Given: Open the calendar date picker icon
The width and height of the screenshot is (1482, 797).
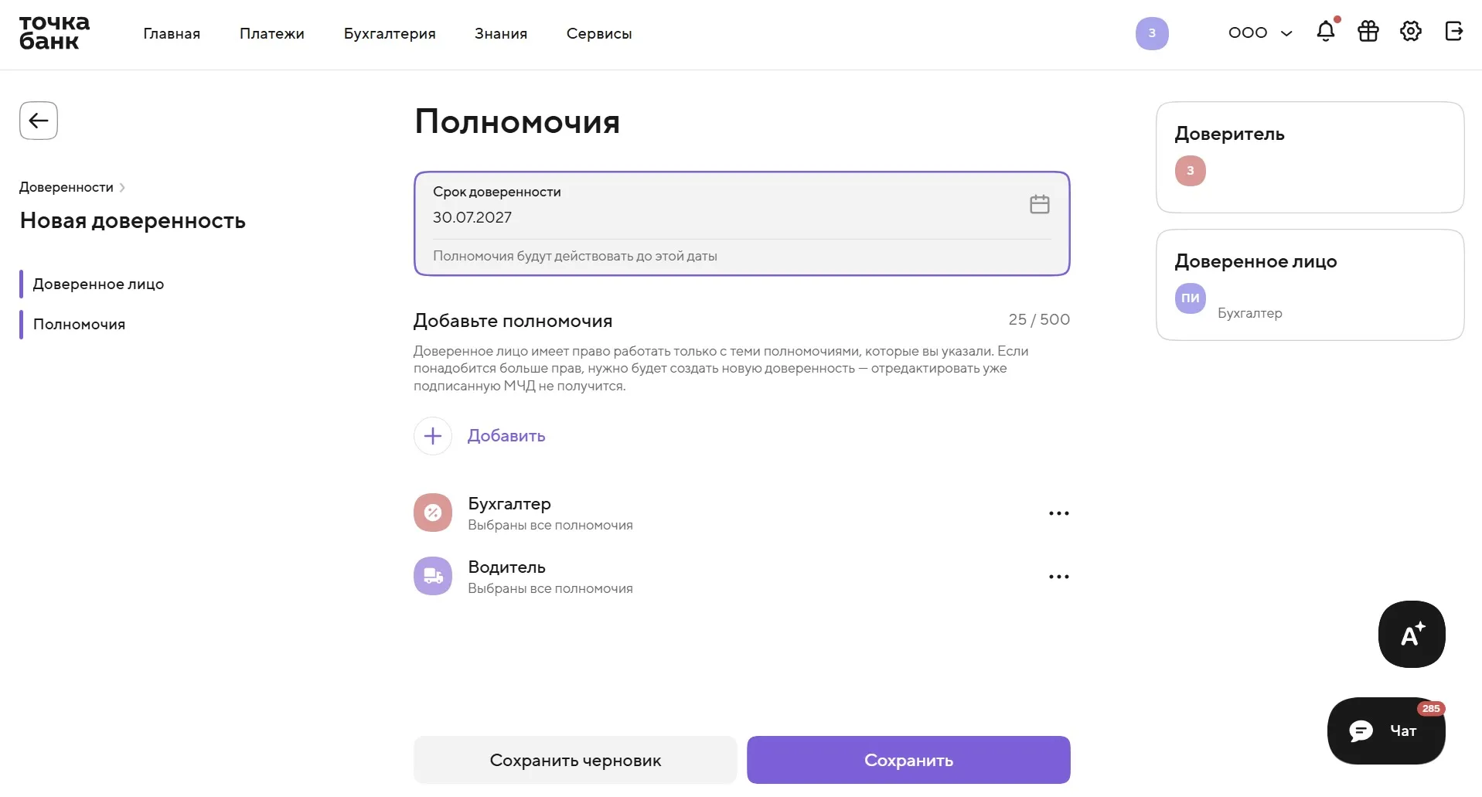Looking at the screenshot, I should [1040, 204].
